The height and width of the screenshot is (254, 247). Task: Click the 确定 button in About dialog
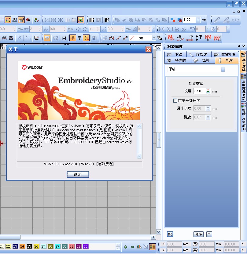tap(78, 174)
